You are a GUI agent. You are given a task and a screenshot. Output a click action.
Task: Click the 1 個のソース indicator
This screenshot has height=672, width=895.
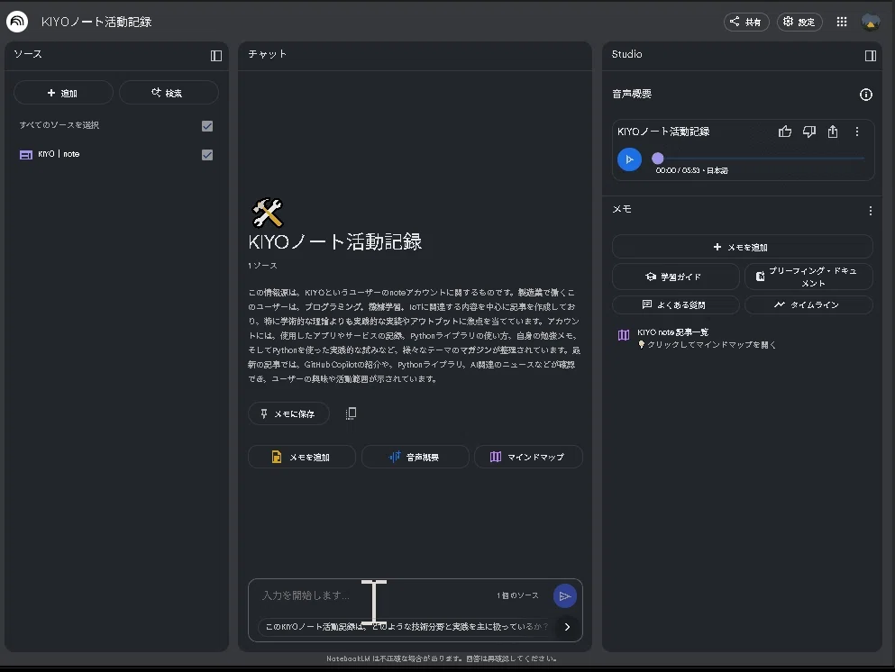[x=517, y=595]
